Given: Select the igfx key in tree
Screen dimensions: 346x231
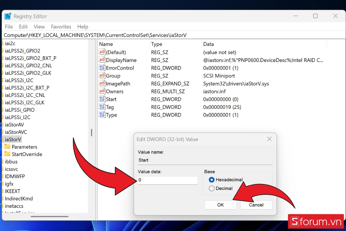Looking at the screenshot, I should (9, 184).
